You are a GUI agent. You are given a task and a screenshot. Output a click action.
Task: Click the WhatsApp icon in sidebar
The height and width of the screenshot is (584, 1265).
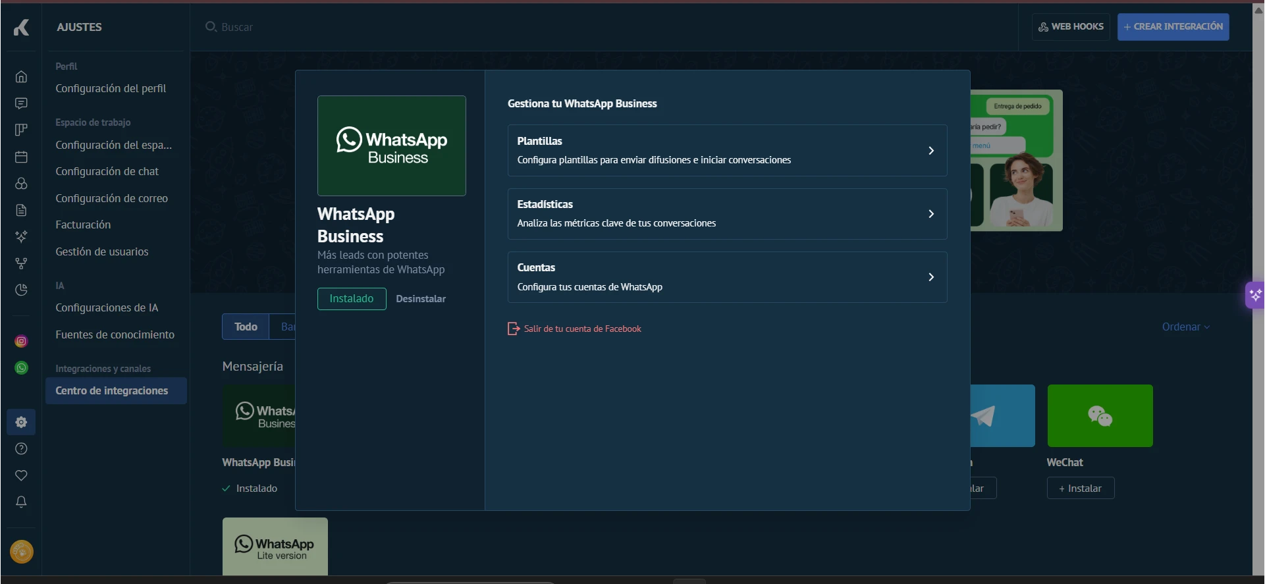click(21, 367)
